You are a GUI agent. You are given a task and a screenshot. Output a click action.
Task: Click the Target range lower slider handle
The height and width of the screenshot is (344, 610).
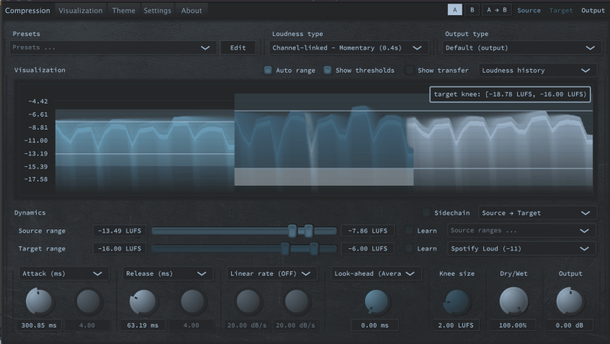284,249
